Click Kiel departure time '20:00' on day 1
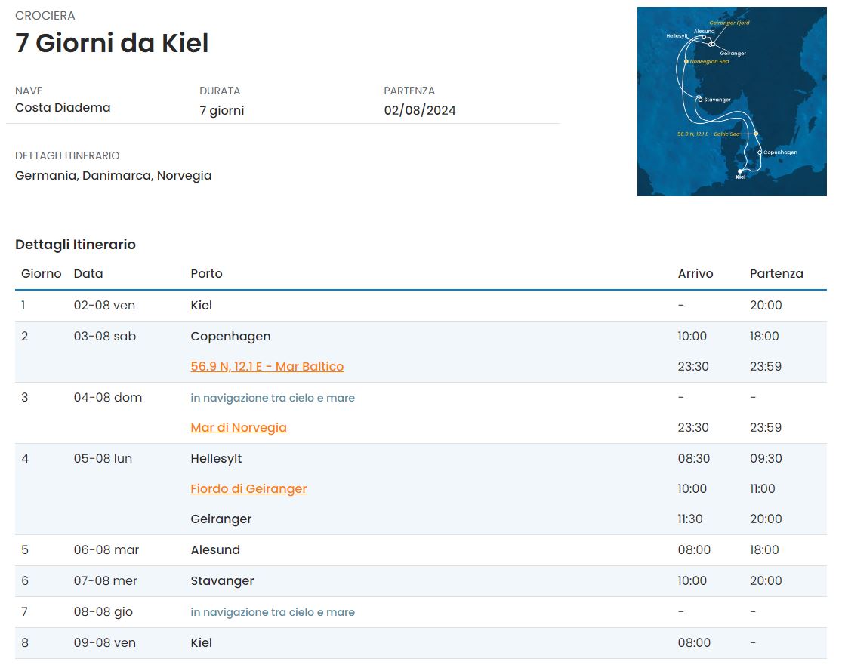 tap(766, 305)
